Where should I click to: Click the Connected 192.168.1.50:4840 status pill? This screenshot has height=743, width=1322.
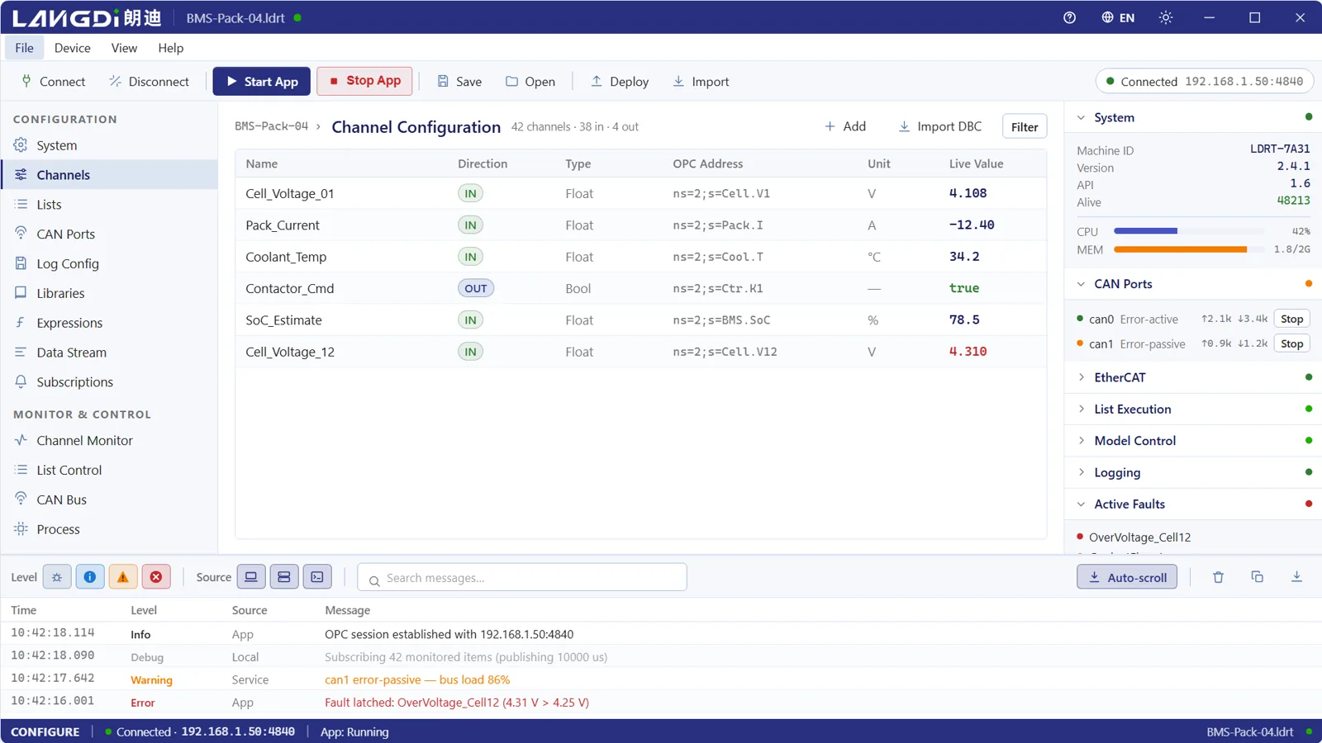click(1205, 82)
